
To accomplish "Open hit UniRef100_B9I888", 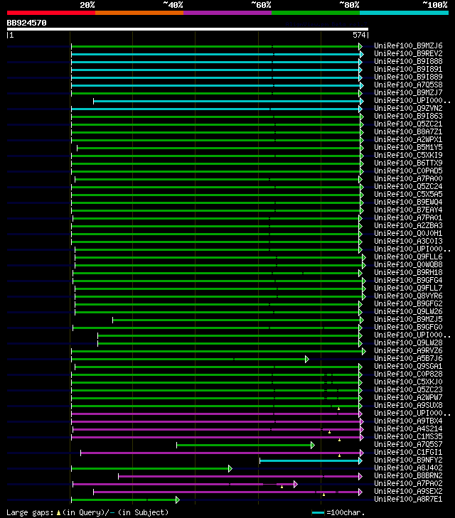I will [x=408, y=61].
